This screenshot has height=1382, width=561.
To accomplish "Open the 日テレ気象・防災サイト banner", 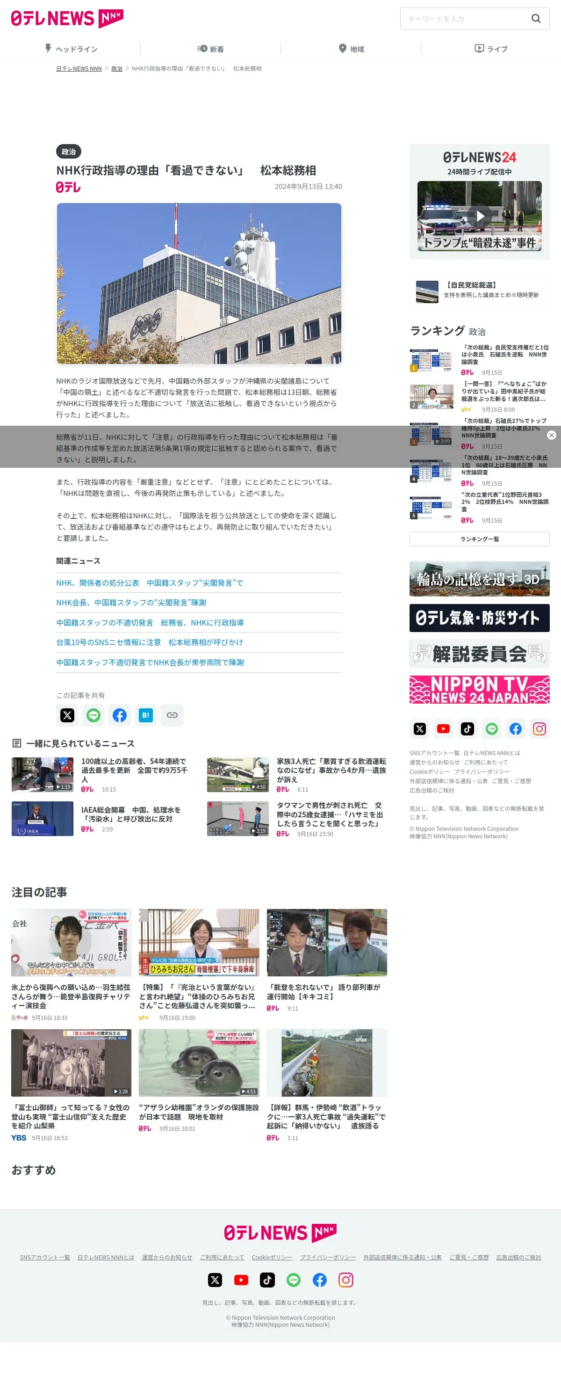I will coord(480,618).
